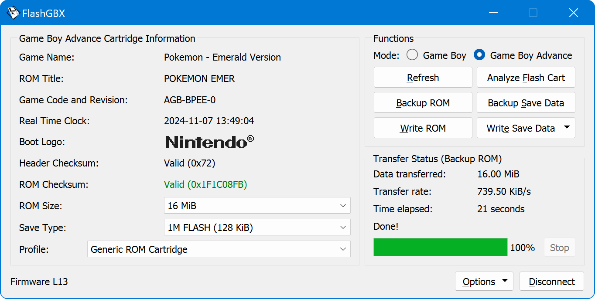Click the green transfer progress bar
The height and width of the screenshot is (299, 595).
pos(441,247)
